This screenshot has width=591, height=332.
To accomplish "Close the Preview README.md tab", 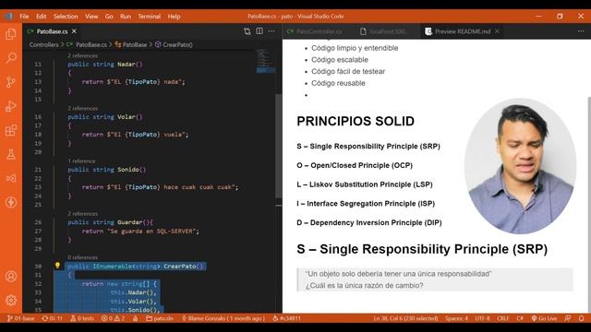I will coord(497,31).
